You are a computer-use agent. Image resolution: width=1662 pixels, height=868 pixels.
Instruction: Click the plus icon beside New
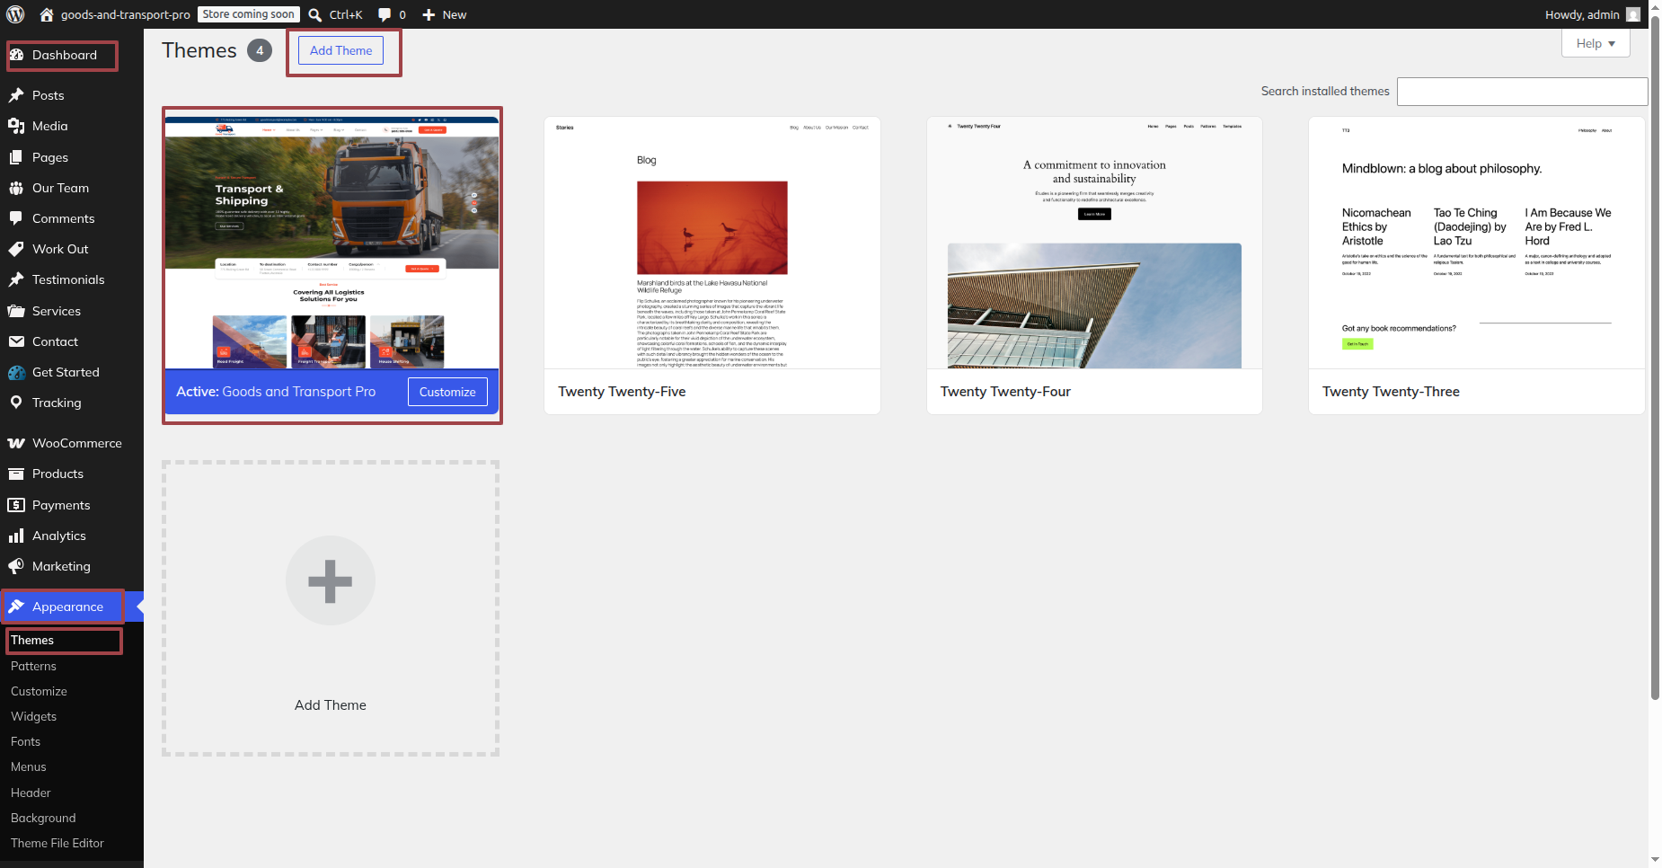point(429,14)
